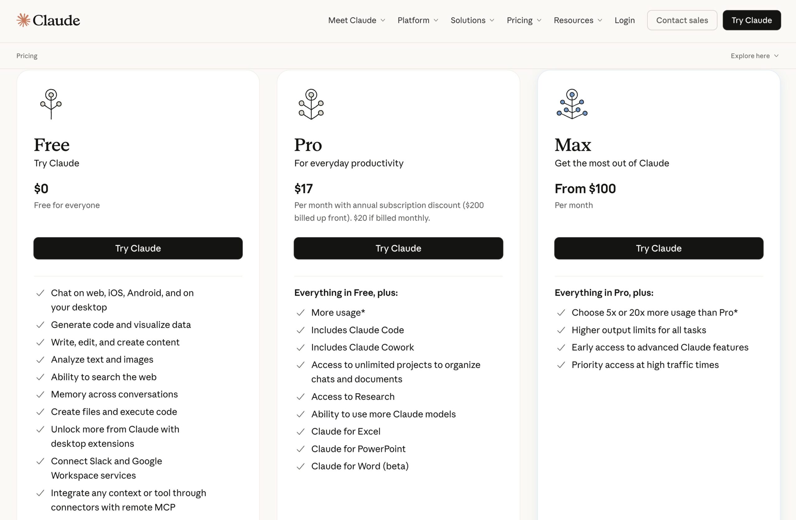This screenshot has width=796, height=520.
Task: Click Try Claude under the Pro plan
Action: pyautogui.click(x=398, y=248)
